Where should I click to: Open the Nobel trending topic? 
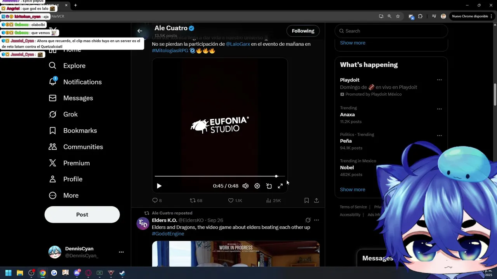coord(347,168)
